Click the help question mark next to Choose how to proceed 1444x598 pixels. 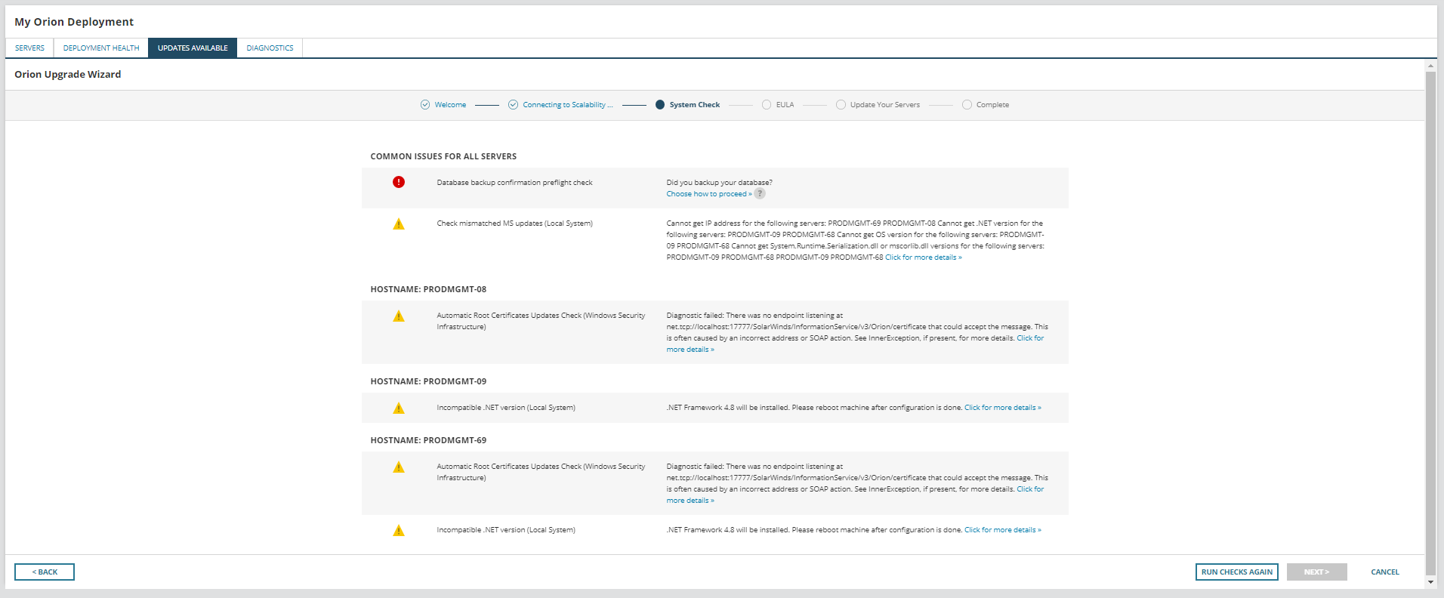click(x=760, y=193)
